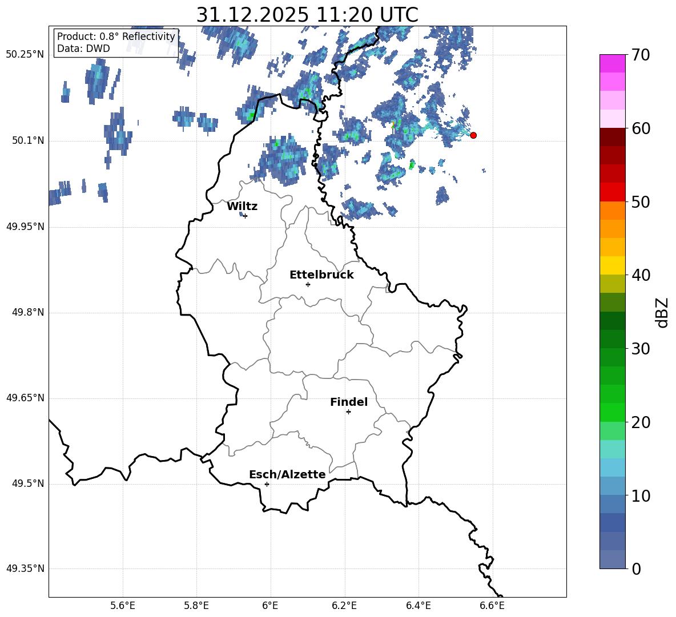The height and width of the screenshot is (617, 676).
Task: Click the bright green colorbar segment just above 20
Action: (x=613, y=412)
